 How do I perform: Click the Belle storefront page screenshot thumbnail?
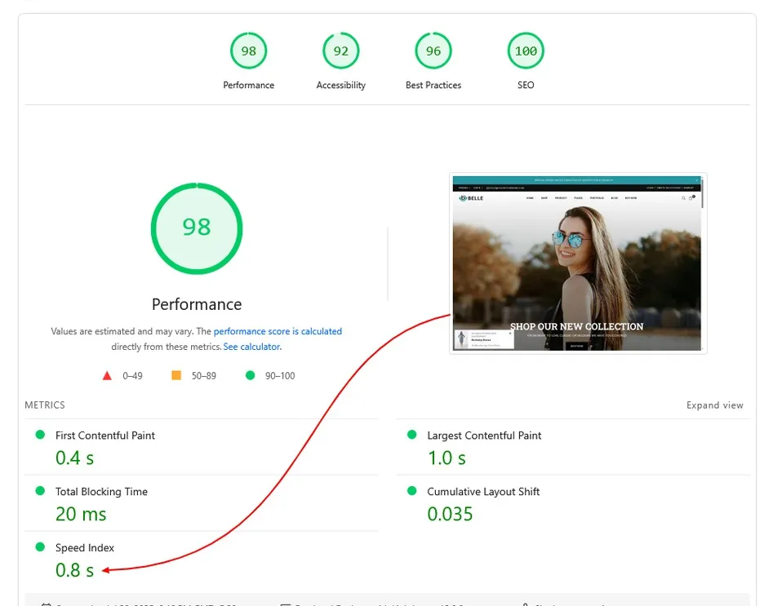578,263
